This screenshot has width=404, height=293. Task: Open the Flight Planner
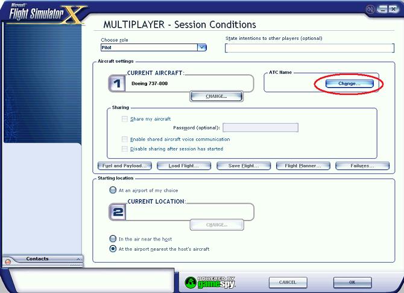pos(303,166)
